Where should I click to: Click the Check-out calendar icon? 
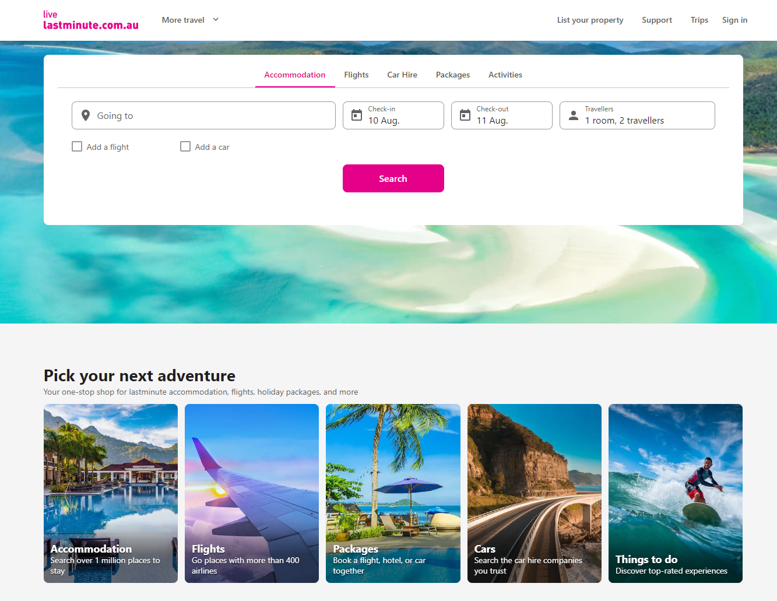click(x=465, y=115)
